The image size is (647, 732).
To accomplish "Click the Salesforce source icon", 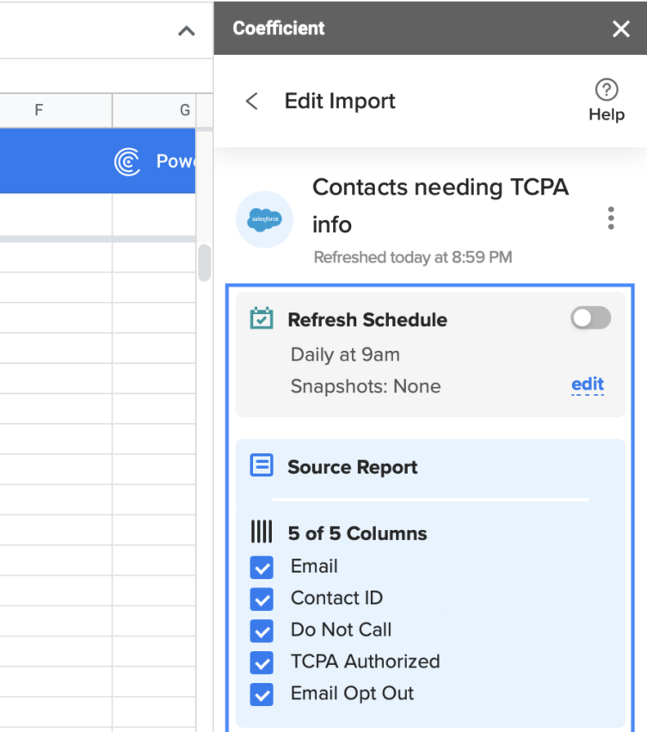I will 264,219.
